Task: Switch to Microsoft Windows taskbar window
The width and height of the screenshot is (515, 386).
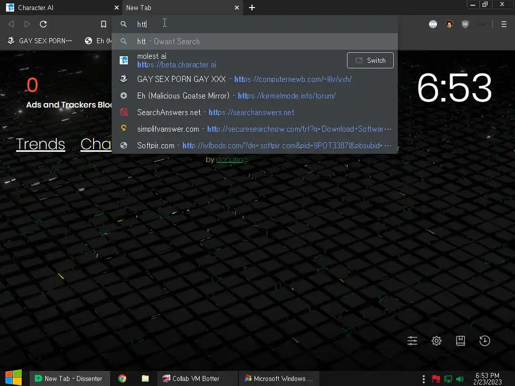Action: [x=279, y=378]
